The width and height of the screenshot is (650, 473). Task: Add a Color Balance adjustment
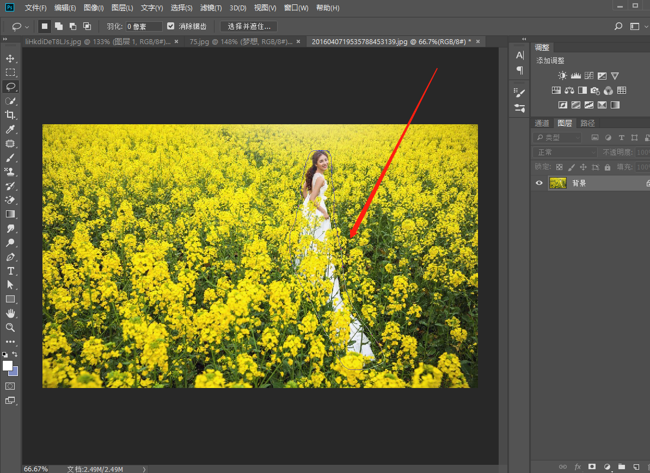[569, 90]
